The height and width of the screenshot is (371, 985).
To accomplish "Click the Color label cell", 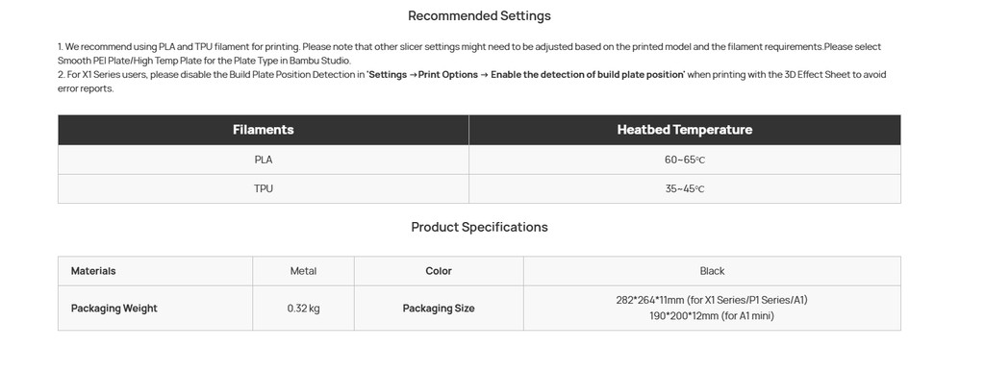I will pyautogui.click(x=439, y=271).
